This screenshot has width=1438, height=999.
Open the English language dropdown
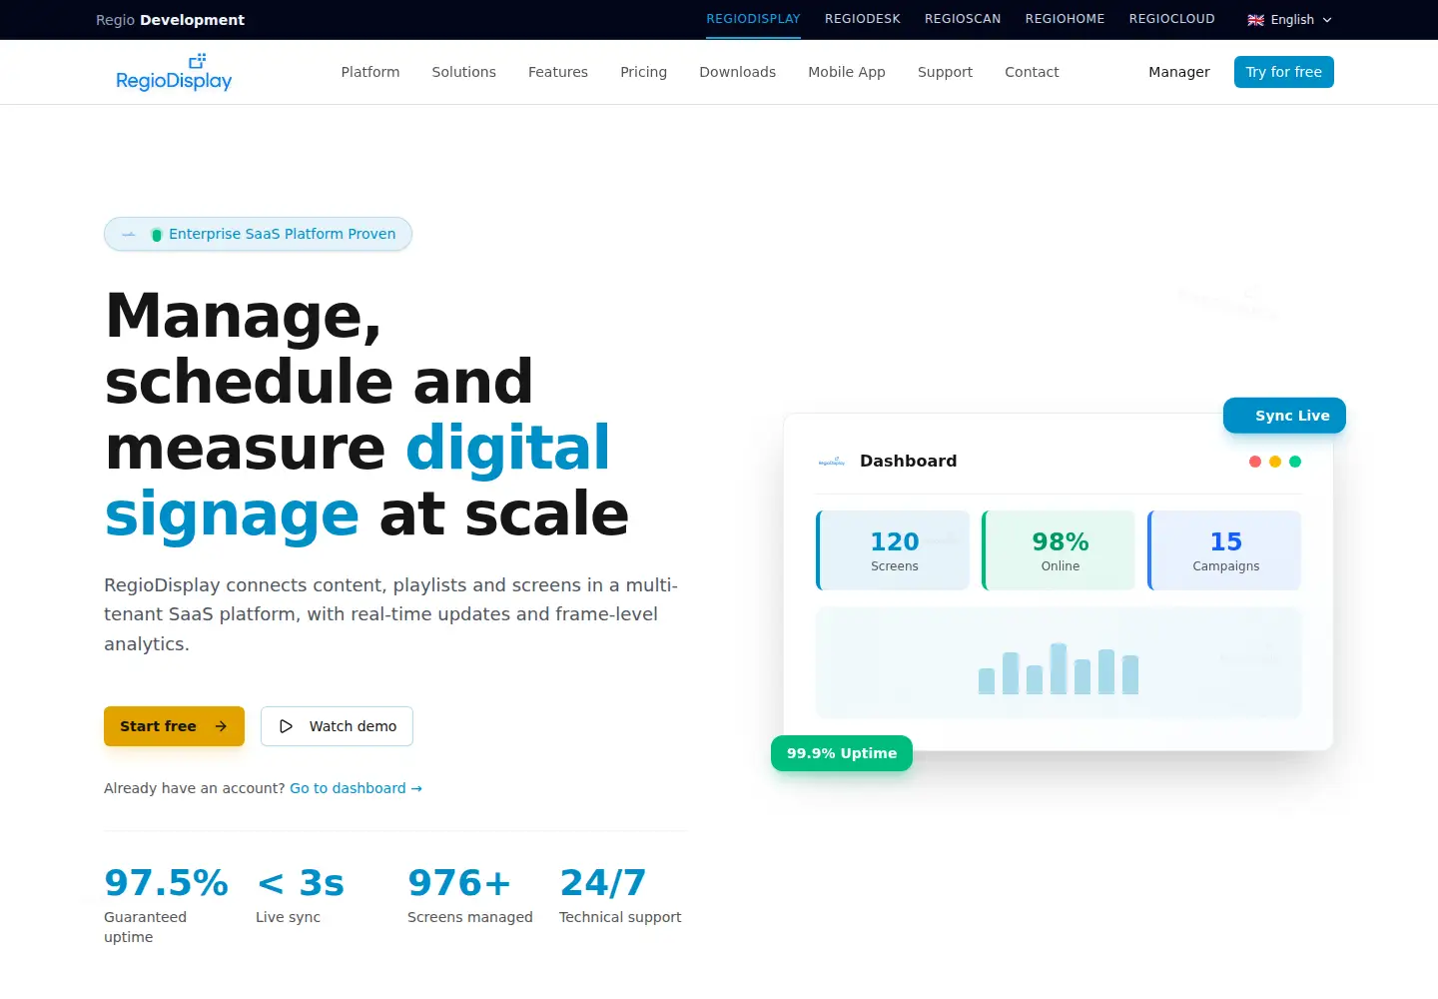coord(1290,20)
